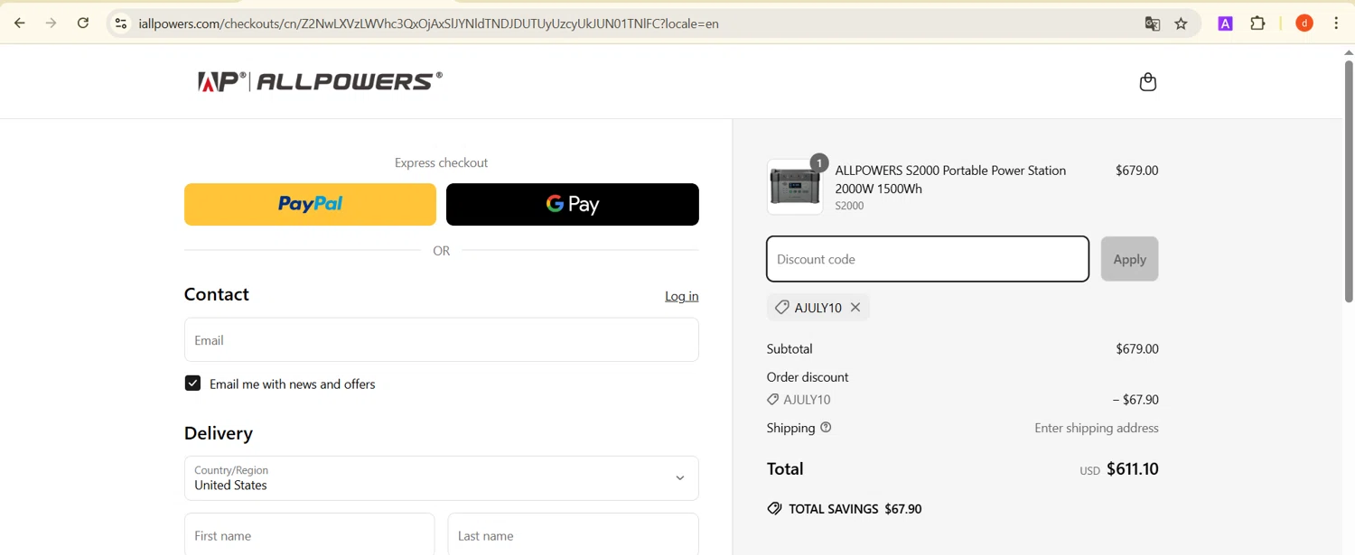This screenshot has height=555, width=1355.
Task: Open the Country/Region dropdown
Action: 442,478
